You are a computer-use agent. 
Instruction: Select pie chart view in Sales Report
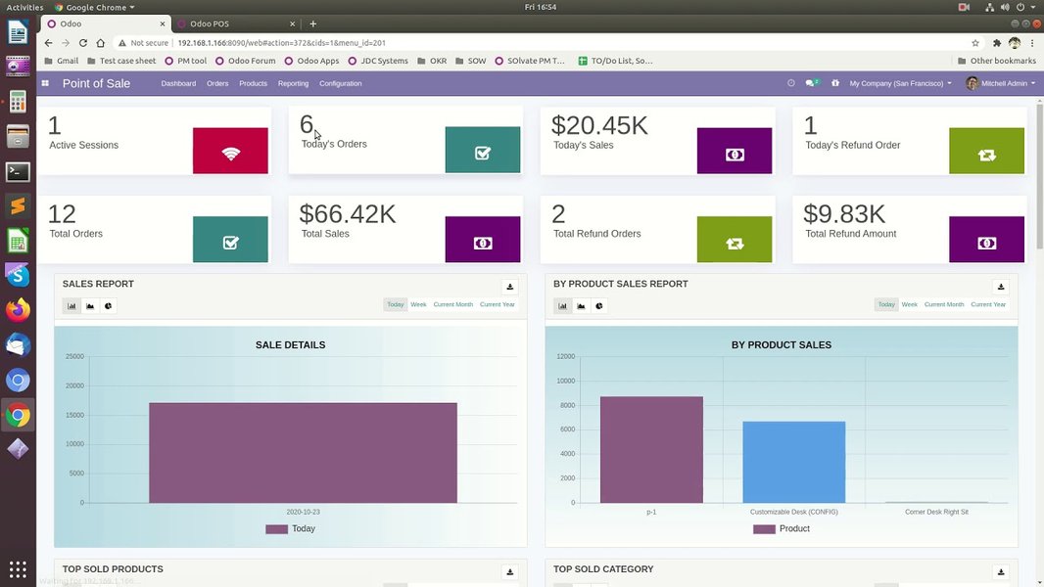pyautogui.click(x=108, y=306)
